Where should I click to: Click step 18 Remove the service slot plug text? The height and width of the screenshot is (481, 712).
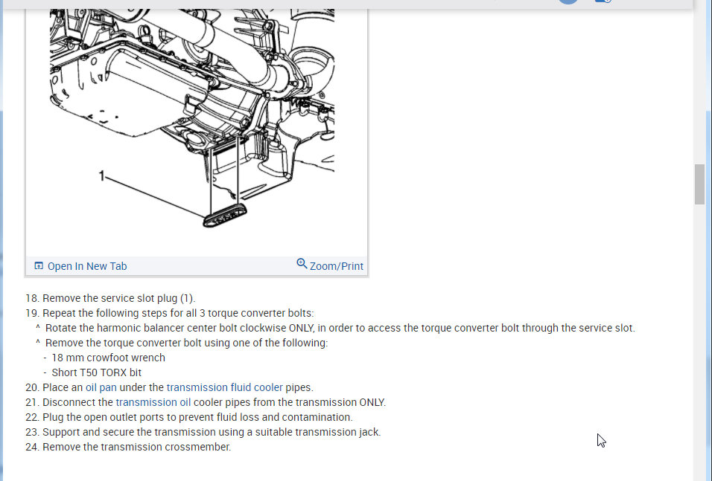coord(110,298)
